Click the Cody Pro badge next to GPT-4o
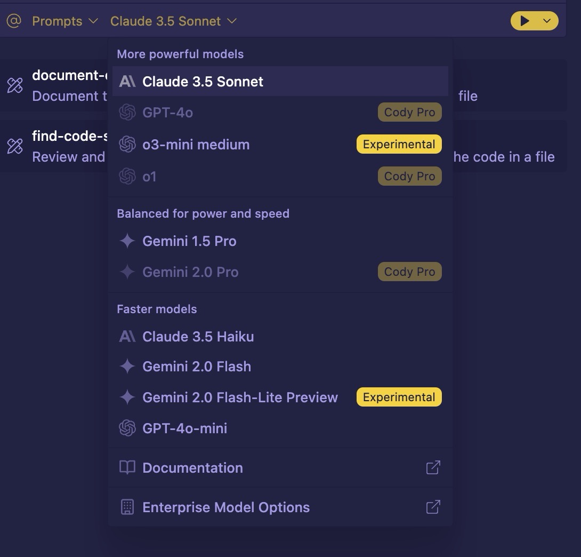This screenshot has width=581, height=557. [x=409, y=112]
